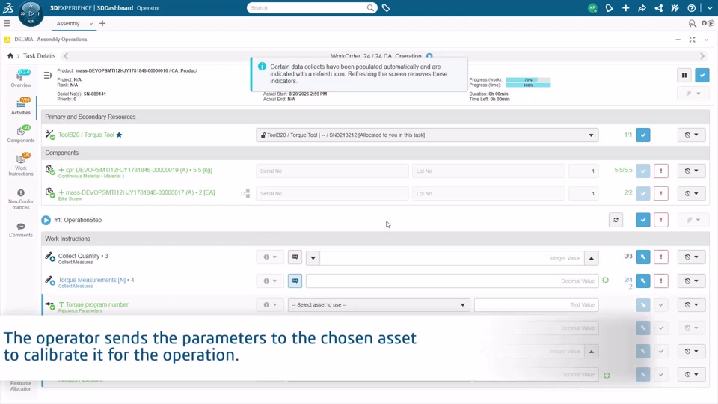Image resolution: width=718 pixels, height=404 pixels.
Task: Click comment icon on Collect Quantity row
Action: pos(295,257)
